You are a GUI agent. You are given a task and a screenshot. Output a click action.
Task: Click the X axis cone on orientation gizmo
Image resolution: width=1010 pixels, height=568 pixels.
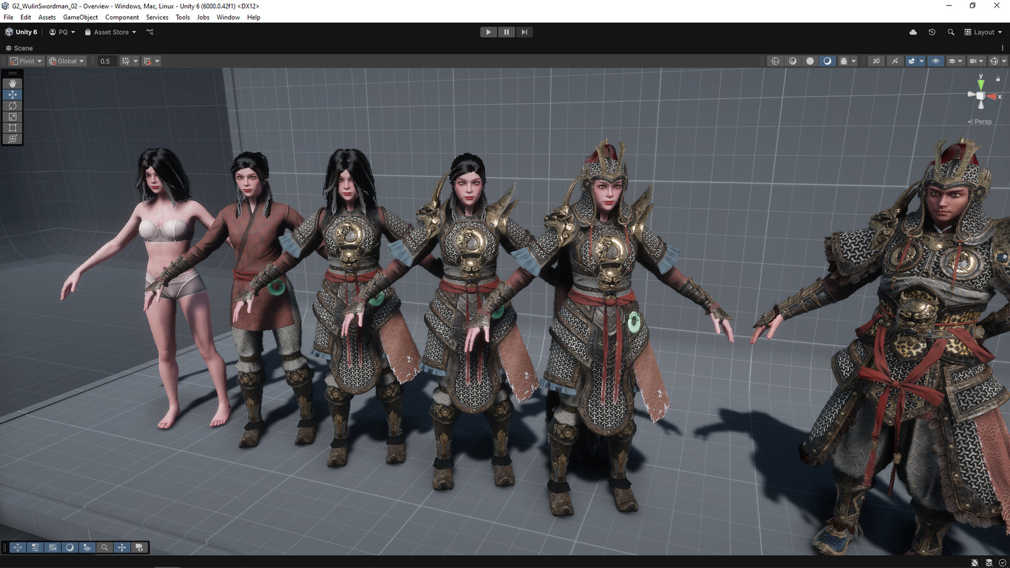[992, 97]
